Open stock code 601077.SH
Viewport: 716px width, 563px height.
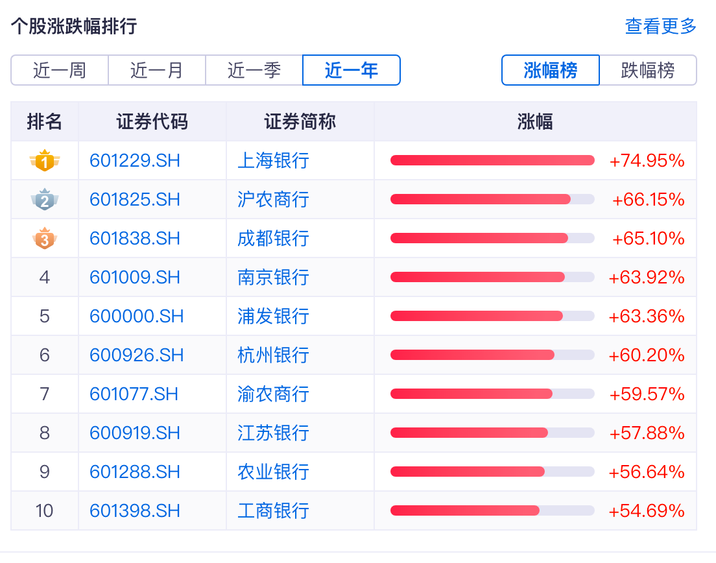point(134,394)
